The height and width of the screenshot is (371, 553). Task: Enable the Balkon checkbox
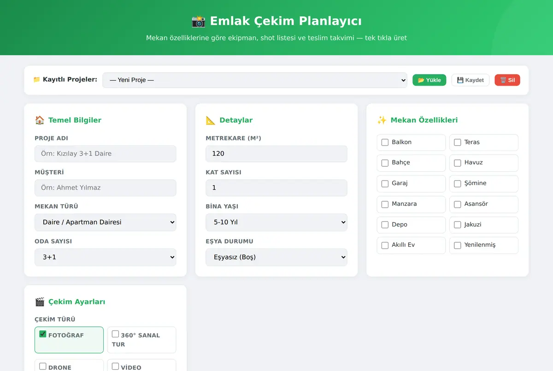(385, 143)
